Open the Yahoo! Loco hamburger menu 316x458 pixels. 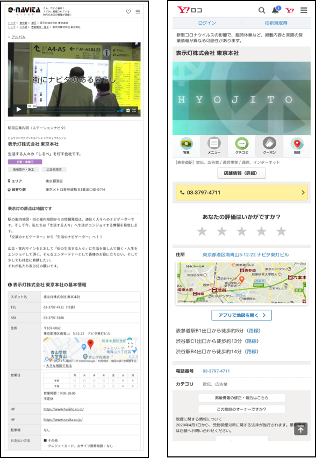click(x=304, y=10)
